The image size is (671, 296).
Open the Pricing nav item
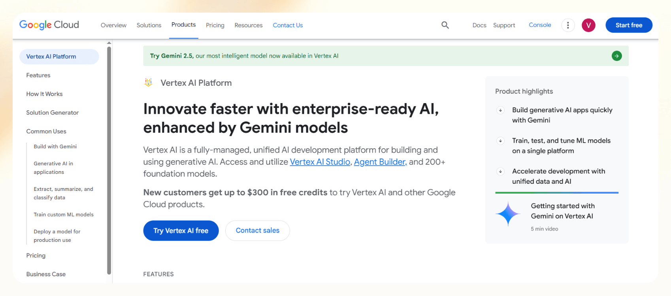click(215, 25)
